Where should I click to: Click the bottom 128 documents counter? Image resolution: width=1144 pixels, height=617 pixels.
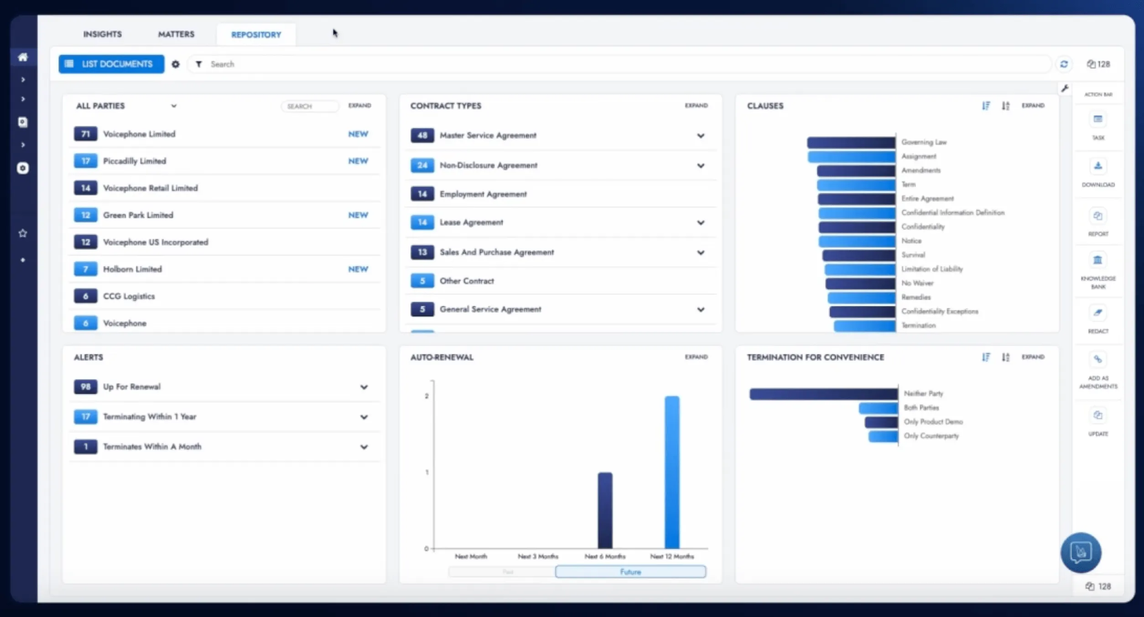1098,586
